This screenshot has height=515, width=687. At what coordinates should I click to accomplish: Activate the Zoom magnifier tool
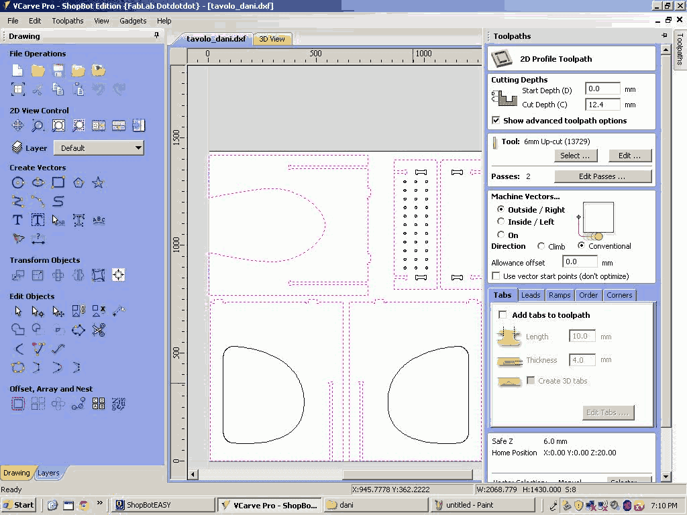(38, 125)
